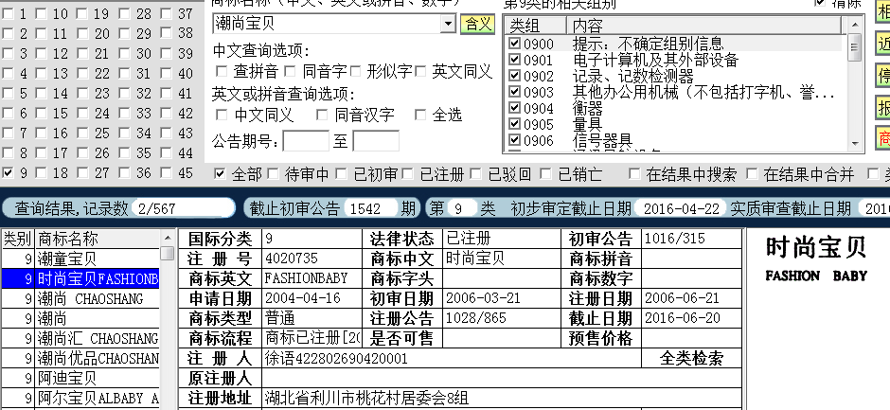Image resolution: width=890 pixels, height=410 pixels.
Task: Uncheck group 0904 衡器
Action: pos(514,107)
